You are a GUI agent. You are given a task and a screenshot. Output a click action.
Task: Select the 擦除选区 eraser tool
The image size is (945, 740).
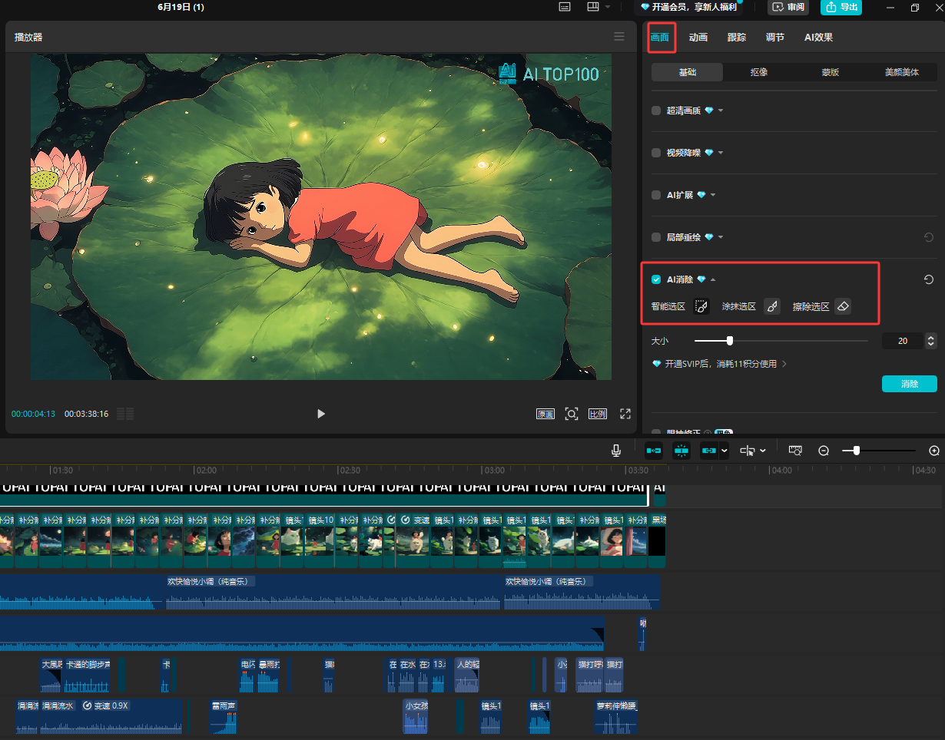coord(843,306)
